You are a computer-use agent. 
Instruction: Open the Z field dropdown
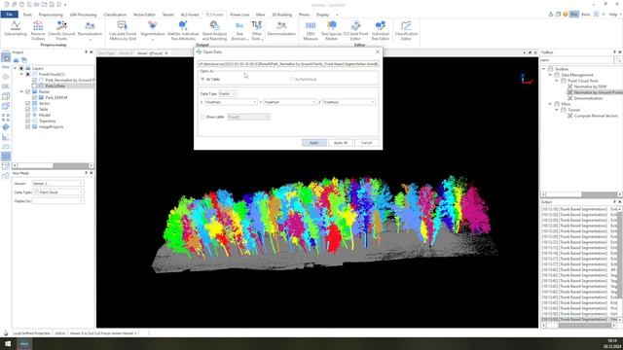[x=348, y=102]
